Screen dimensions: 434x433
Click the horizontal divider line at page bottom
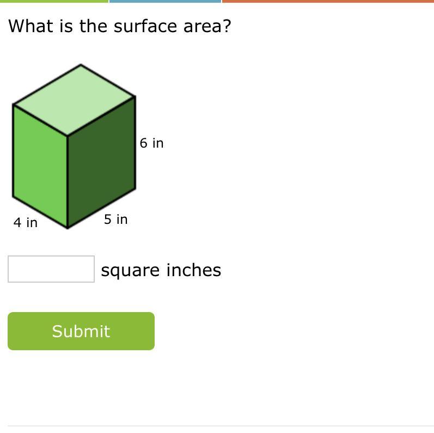pyautogui.click(x=221, y=426)
